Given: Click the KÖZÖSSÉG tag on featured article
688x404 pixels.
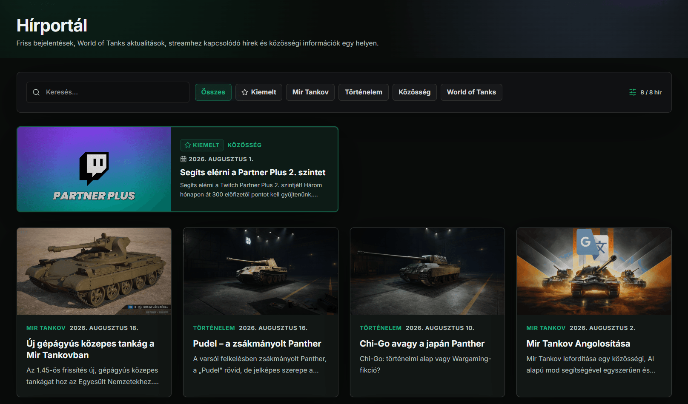Looking at the screenshot, I should tap(244, 145).
